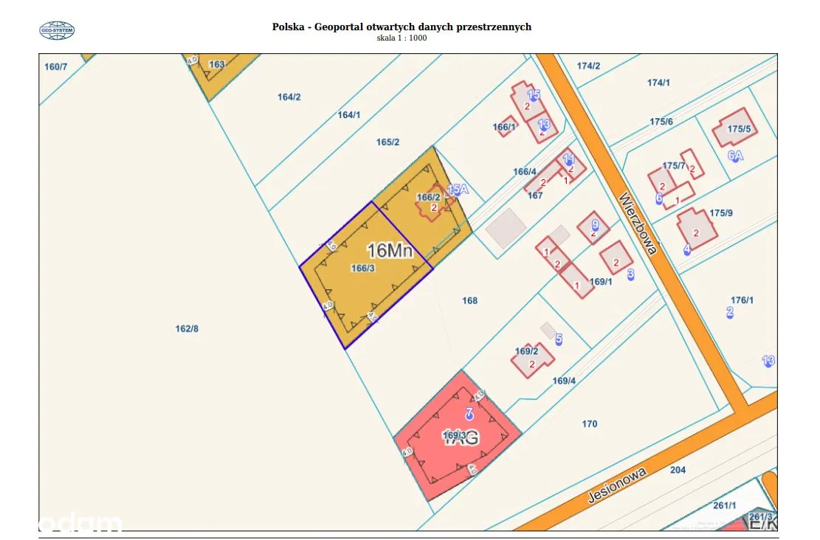Image resolution: width=820 pixels, height=540 pixels.
Task: Click parcel 170 label
Action: pos(589,424)
